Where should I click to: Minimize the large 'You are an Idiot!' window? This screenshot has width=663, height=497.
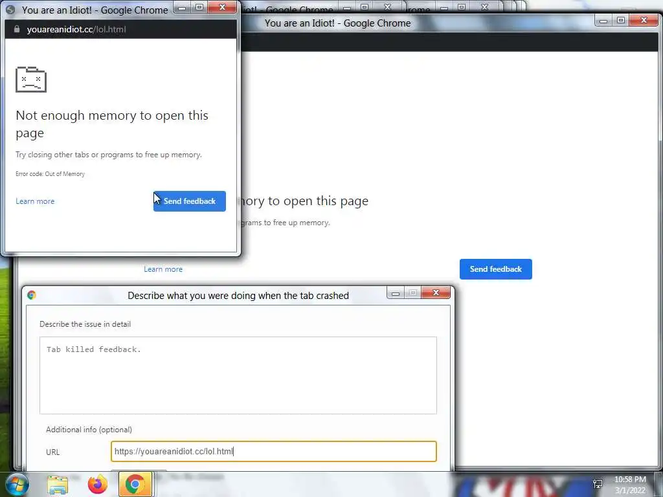tap(603, 20)
